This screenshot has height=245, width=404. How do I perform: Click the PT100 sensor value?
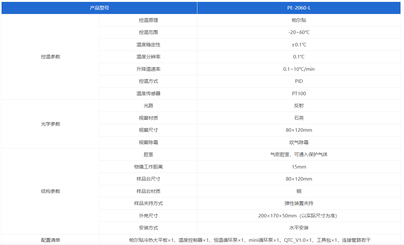pyautogui.click(x=299, y=94)
